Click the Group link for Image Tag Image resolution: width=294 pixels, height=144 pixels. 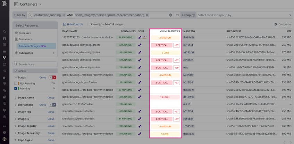pyautogui.click(x=51, y=112)
